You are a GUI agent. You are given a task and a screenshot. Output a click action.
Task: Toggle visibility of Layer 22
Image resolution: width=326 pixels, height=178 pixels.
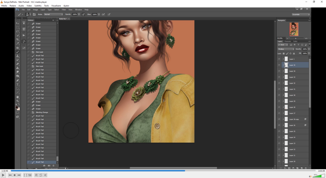pos(279,150)
